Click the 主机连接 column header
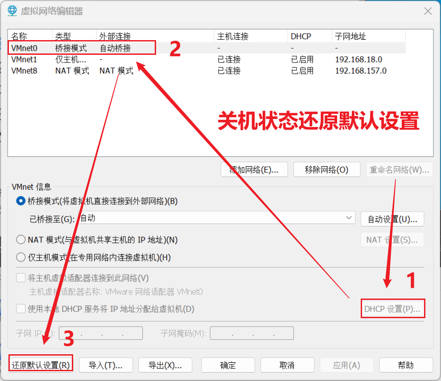Image resolution: width=441 pixels, height=381 pixels. click(251, 36)
